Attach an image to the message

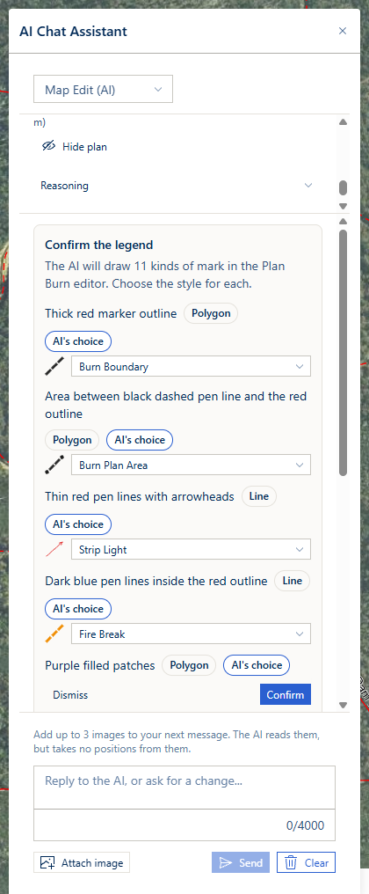coord(82,862)
